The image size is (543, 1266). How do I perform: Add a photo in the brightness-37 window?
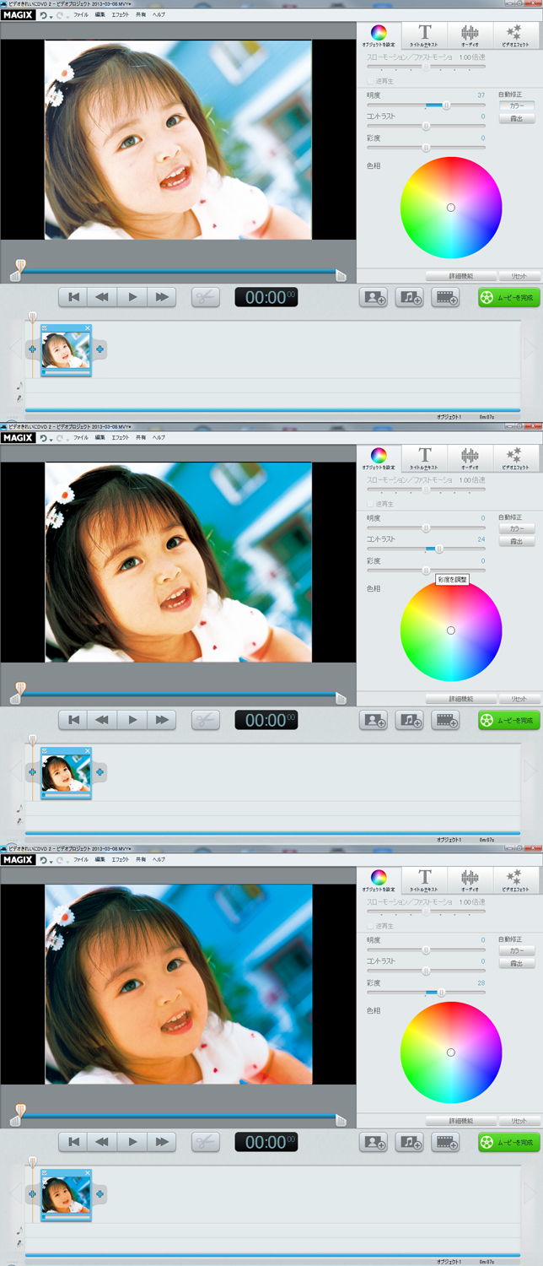374,297
